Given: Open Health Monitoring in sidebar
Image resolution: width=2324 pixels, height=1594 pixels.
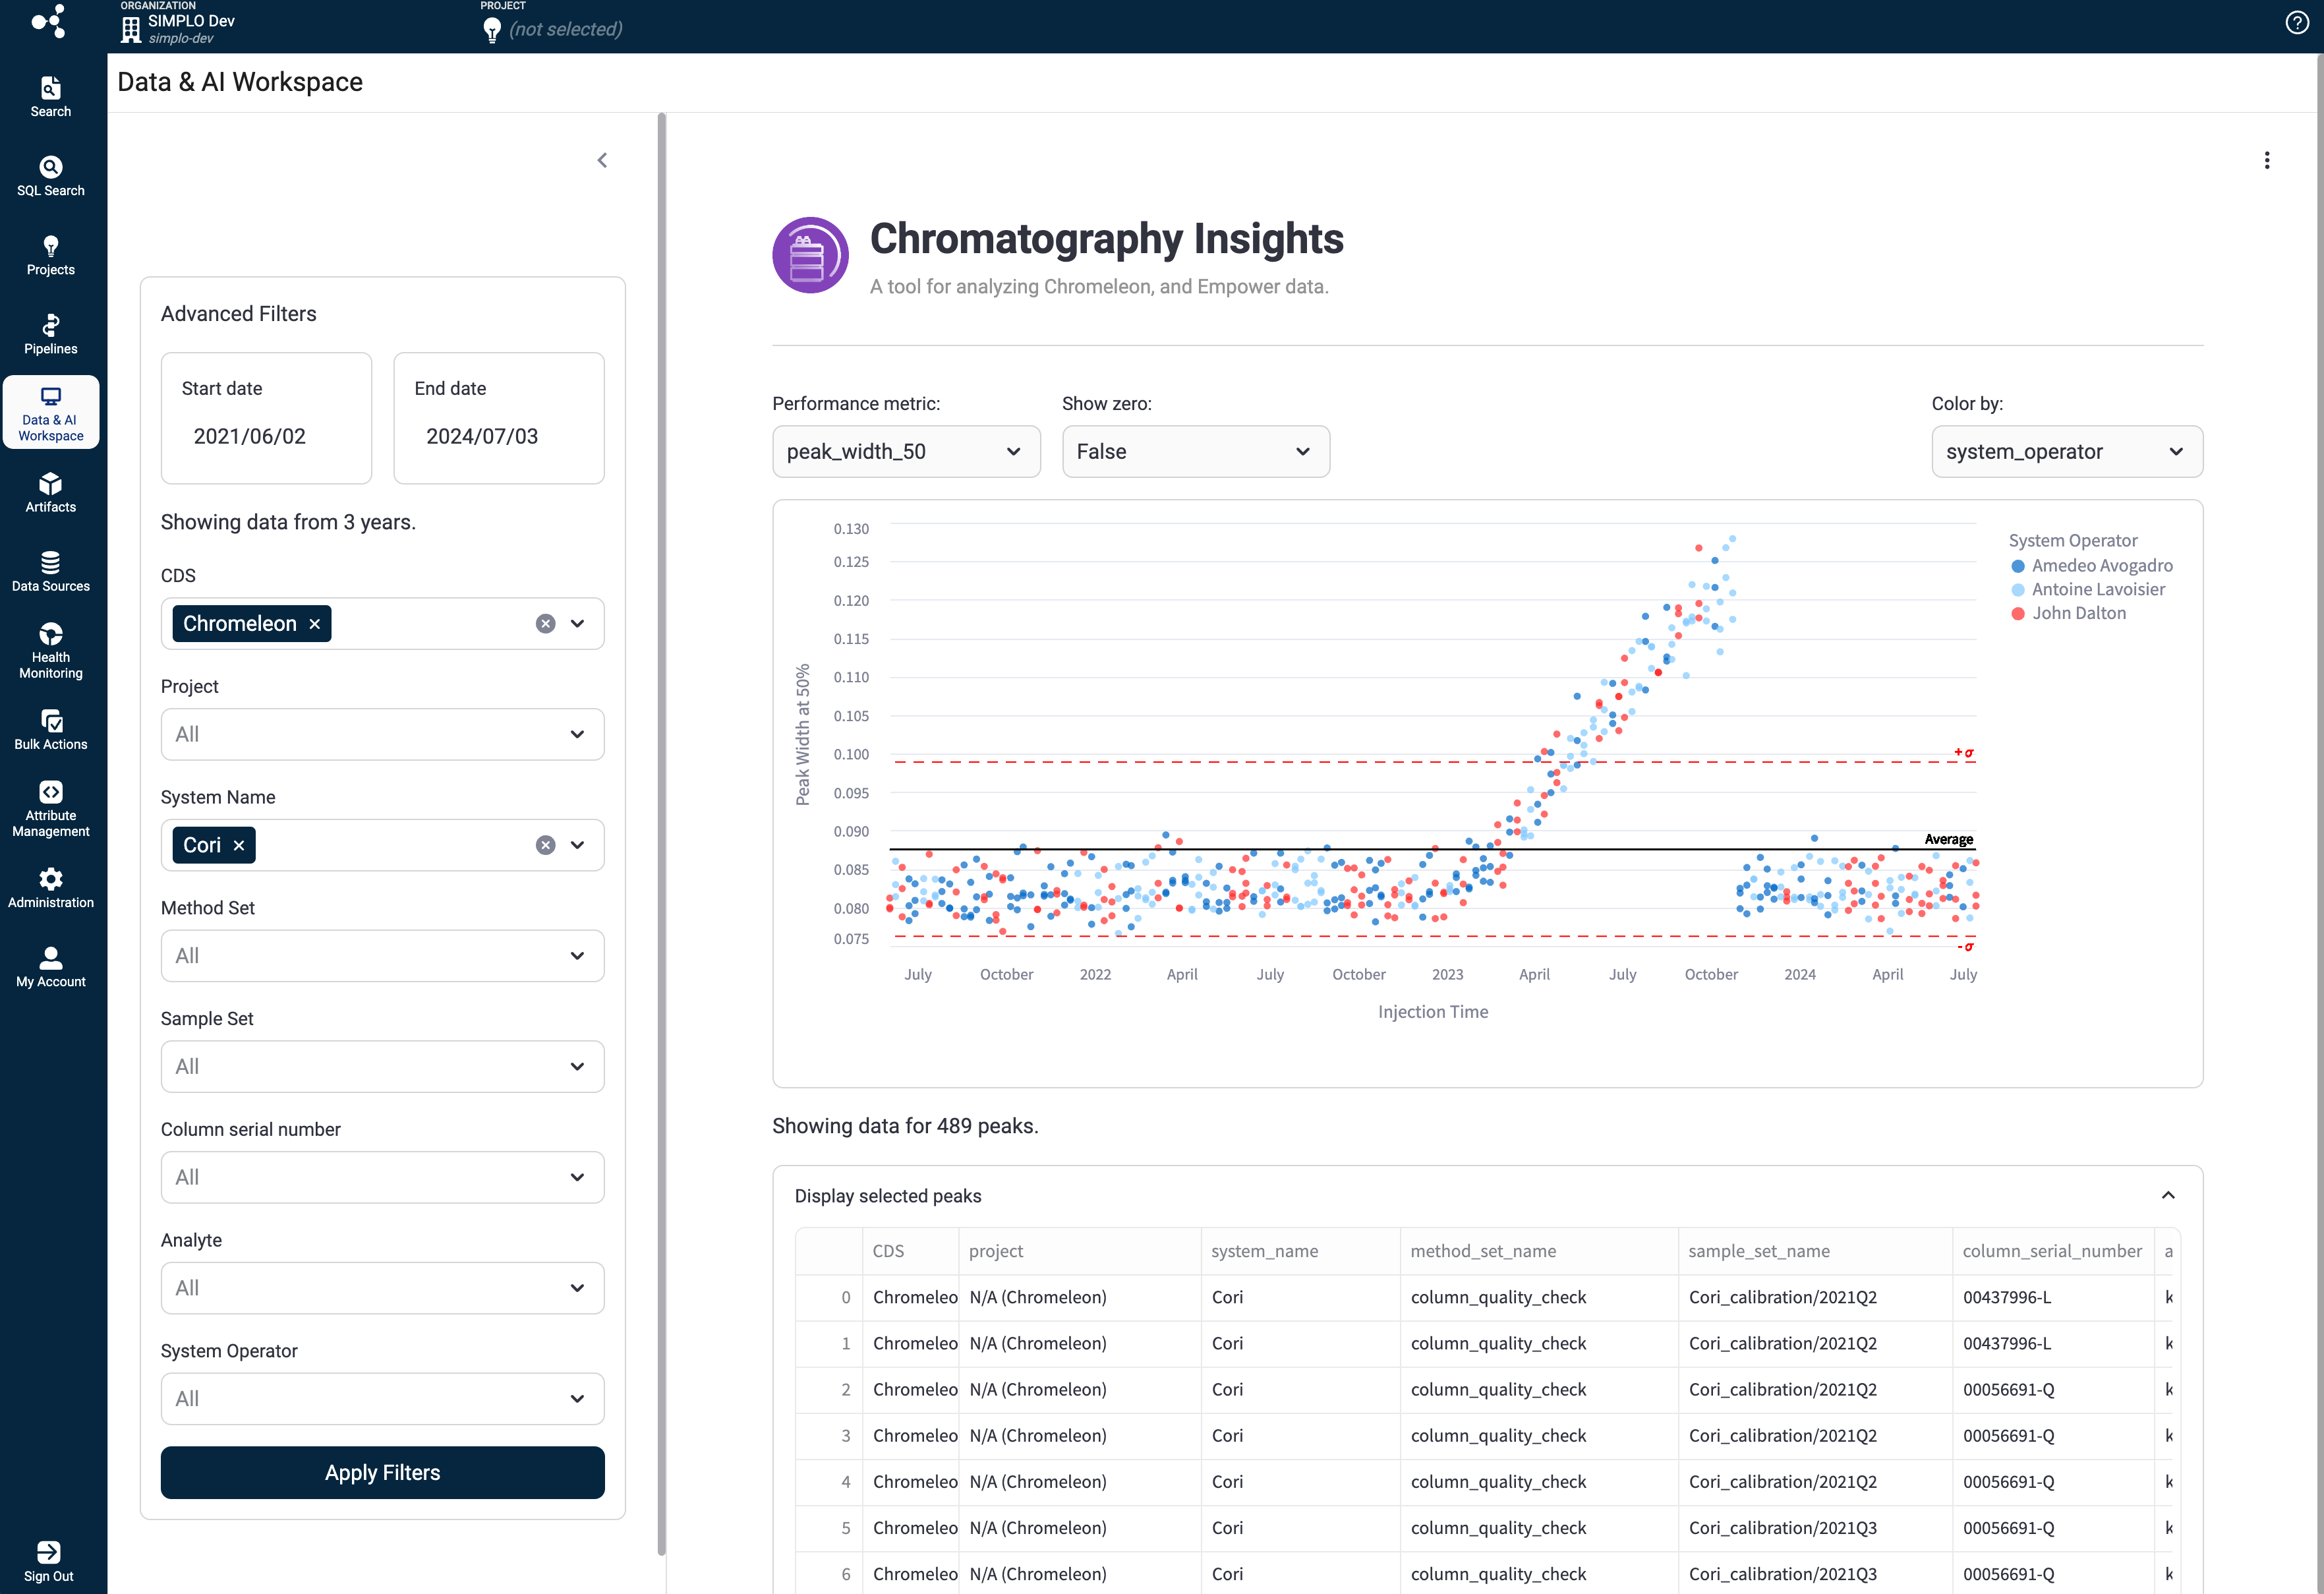Looking at the screenshot, I should point(50,650).
